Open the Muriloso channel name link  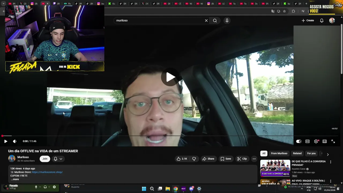tap(23, 157)
